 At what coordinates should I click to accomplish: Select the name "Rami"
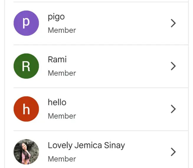click(57, 59)
